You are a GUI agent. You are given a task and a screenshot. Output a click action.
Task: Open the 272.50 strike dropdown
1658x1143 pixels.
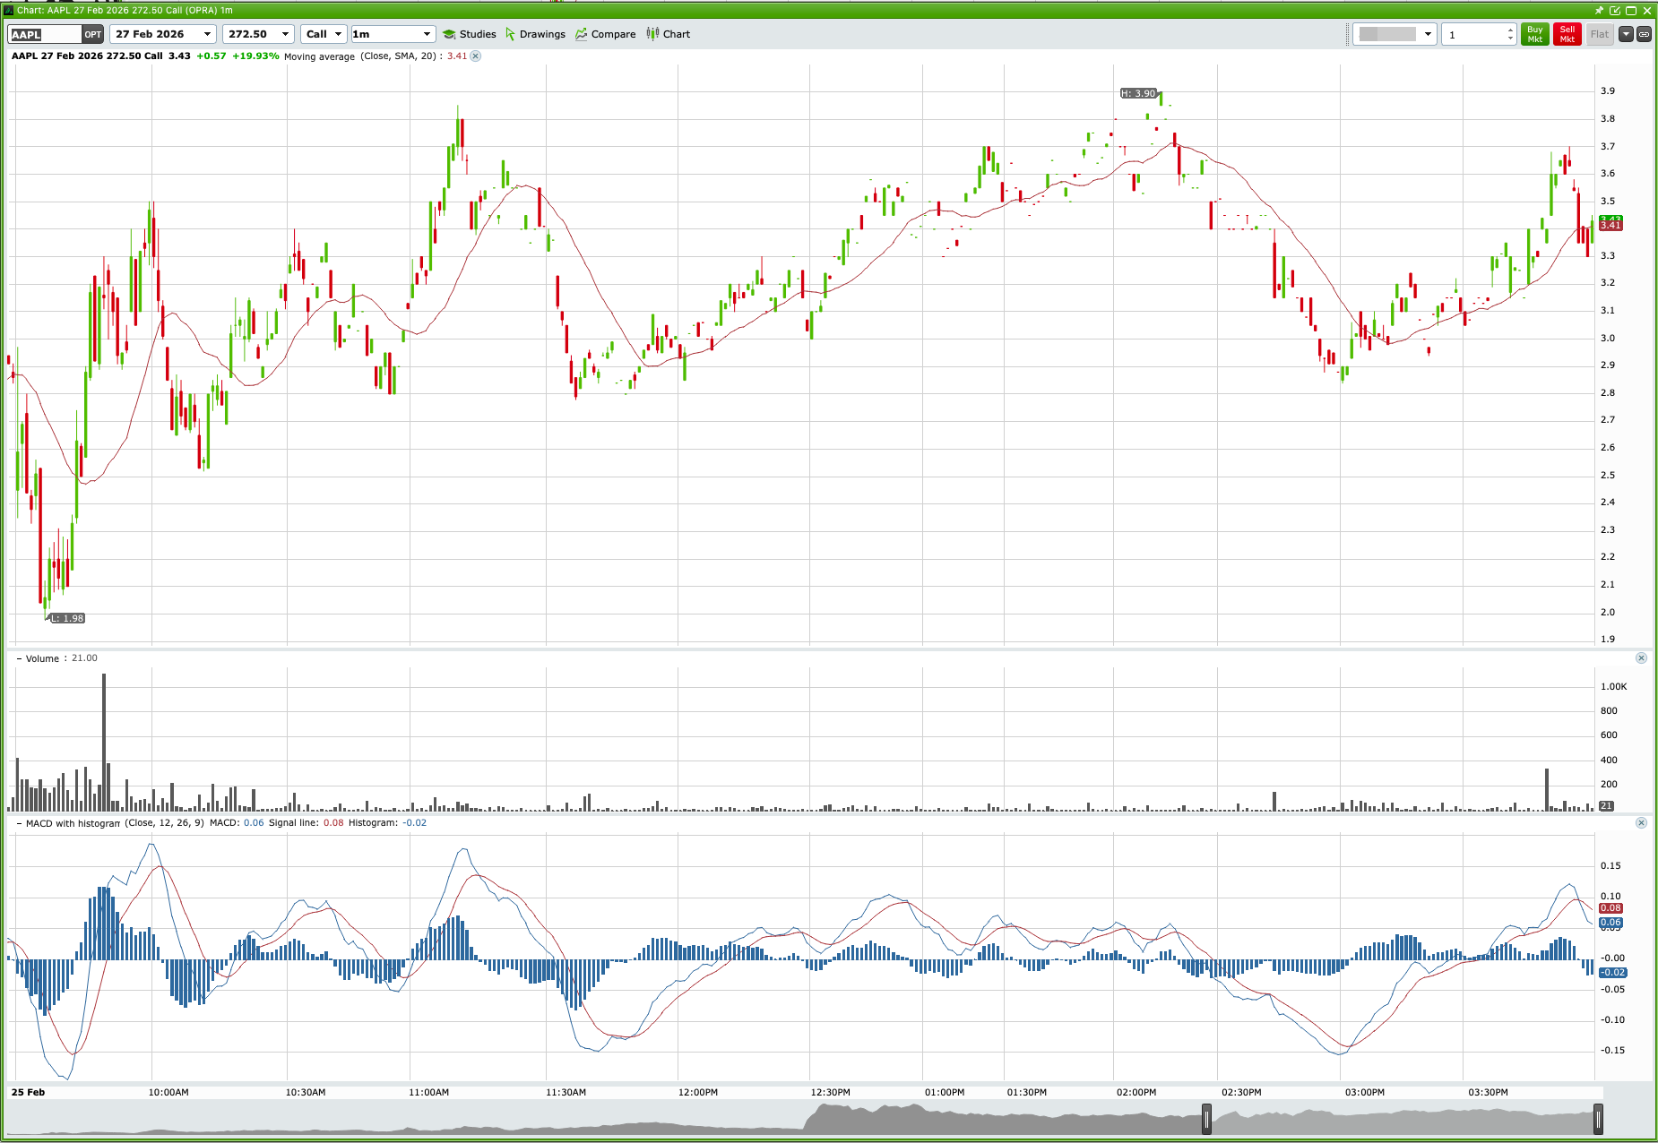pos(285,34)
